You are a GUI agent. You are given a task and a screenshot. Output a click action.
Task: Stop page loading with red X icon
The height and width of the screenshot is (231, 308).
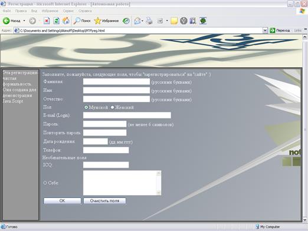pyautogui.click(x=47, y=21)
